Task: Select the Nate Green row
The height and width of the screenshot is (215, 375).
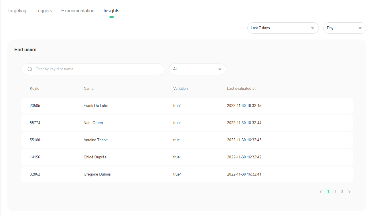Action: click(x=187, y=123)
